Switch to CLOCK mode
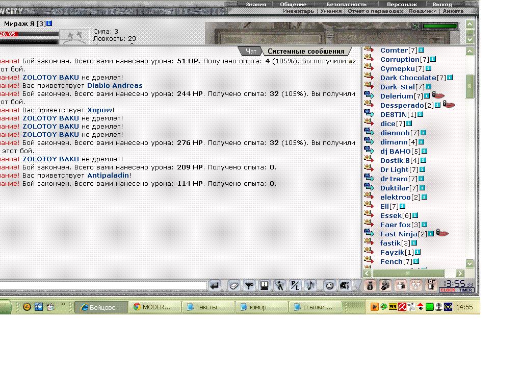Image resolution: width=522 pixels, height=392 pixels. coord(448,290)
